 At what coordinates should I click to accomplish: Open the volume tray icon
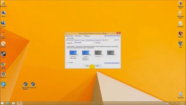pyautogui.click(x=177, y=103)
